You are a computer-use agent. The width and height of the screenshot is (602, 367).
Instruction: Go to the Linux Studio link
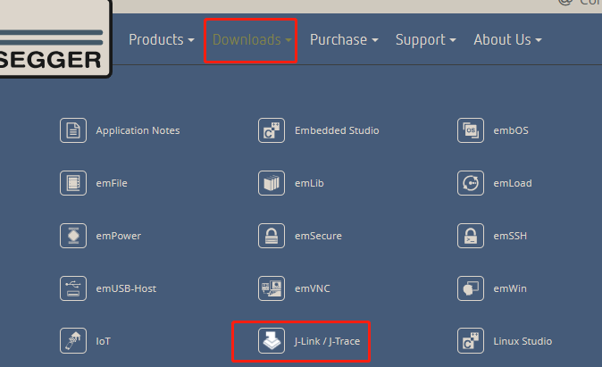coord(523,341)
